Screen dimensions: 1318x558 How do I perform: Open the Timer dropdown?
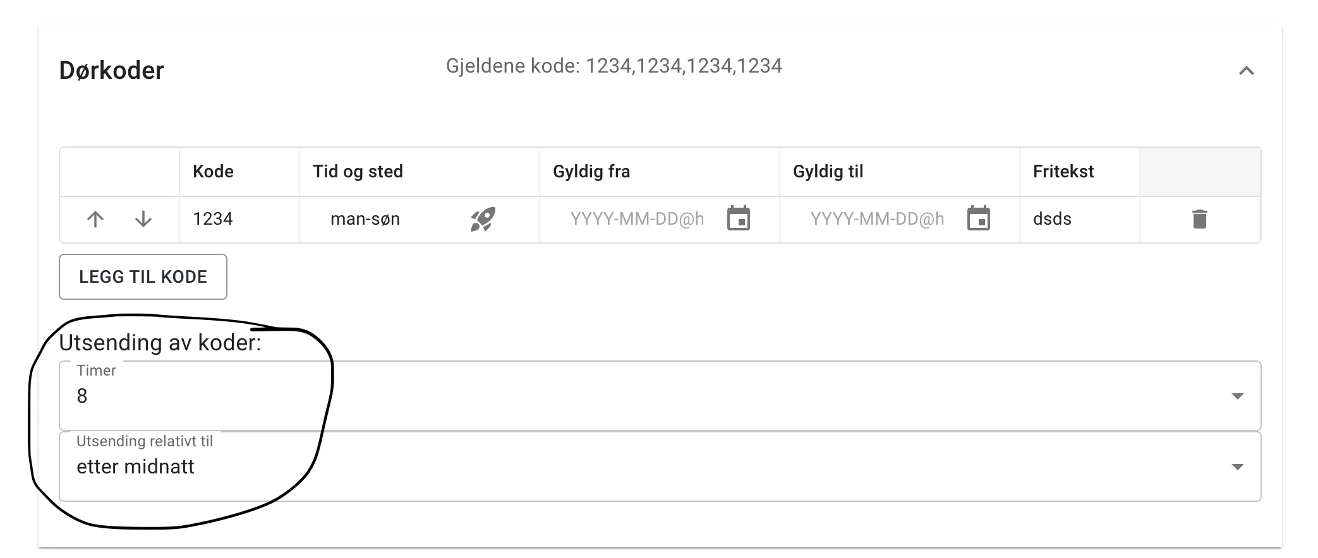click(1237, 396)
